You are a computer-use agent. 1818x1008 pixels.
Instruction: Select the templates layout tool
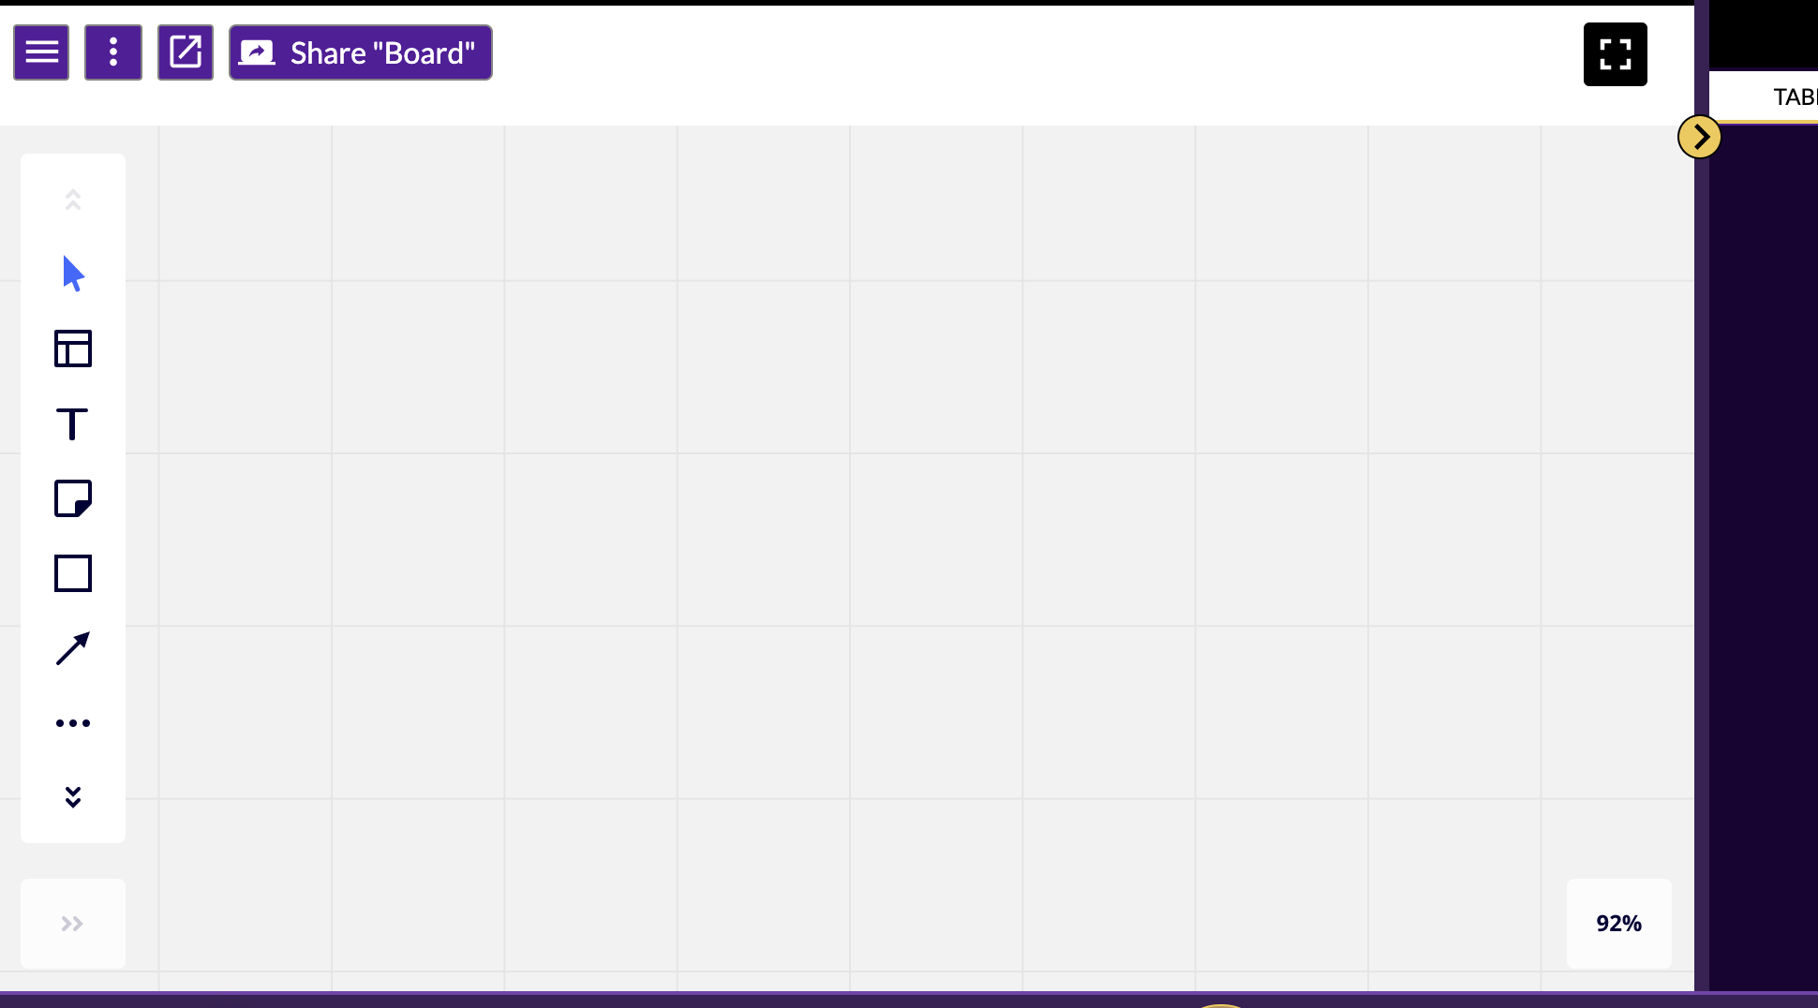pos(73,348)
